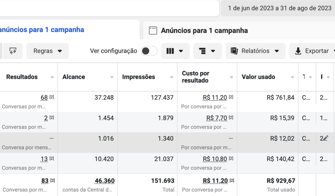The image size is (335, 196).
Task: Expand Resultados column sort arrow
Action: coord(52,77)
